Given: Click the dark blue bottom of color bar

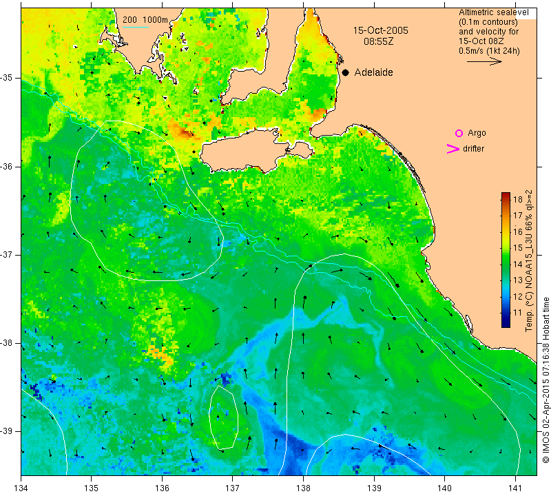Looking at the screenshot, I should tap(506, 324).
